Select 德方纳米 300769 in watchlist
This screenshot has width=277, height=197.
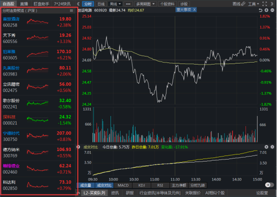[38, 152]
